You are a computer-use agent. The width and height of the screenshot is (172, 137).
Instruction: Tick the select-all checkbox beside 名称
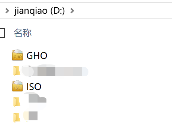point(2,33)
